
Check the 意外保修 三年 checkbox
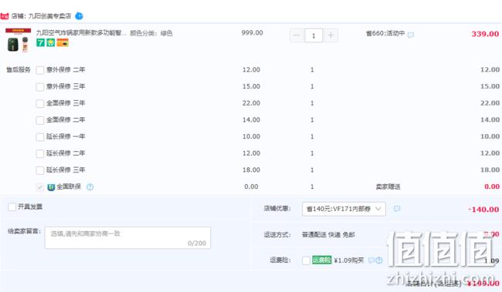[x=40, y=87]
